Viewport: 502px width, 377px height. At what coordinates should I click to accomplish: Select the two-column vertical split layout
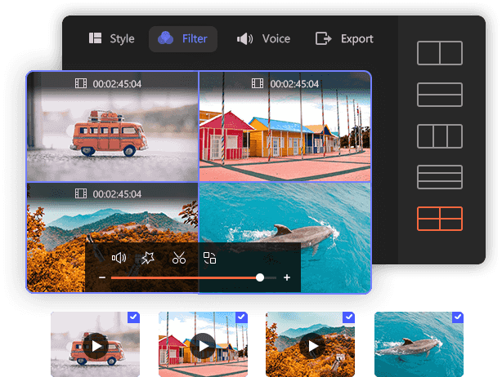(440, 53)
